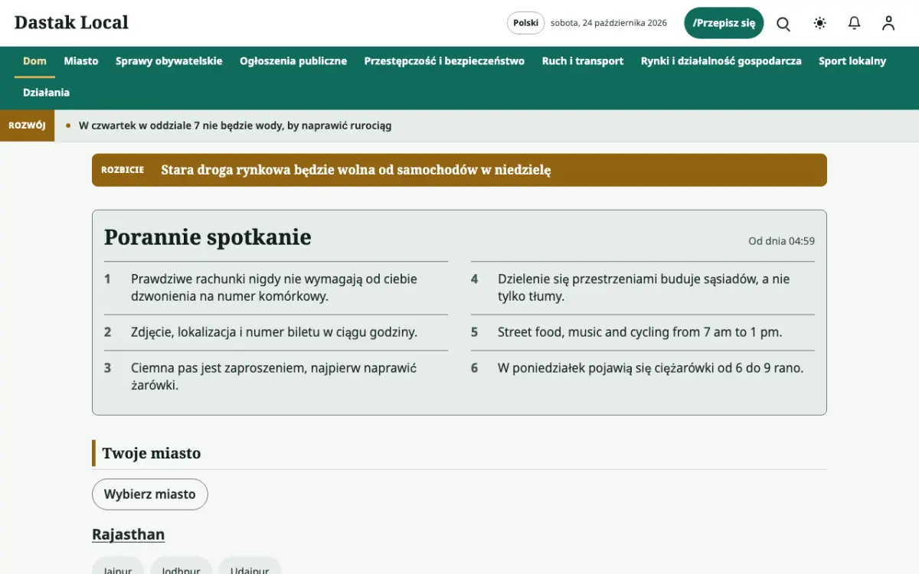Click the ROZBICIE breaking label
Image resolution: width=919 pixels, height=574 pixels.
pos(123,170)
